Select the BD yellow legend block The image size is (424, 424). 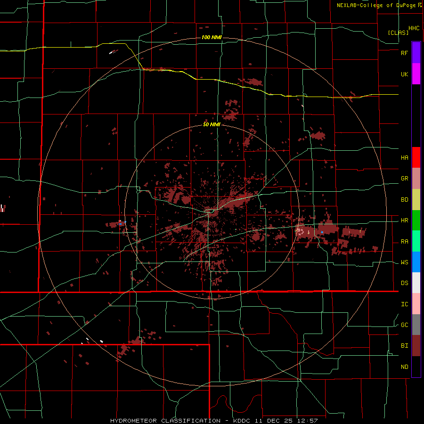tap(416, 199)
